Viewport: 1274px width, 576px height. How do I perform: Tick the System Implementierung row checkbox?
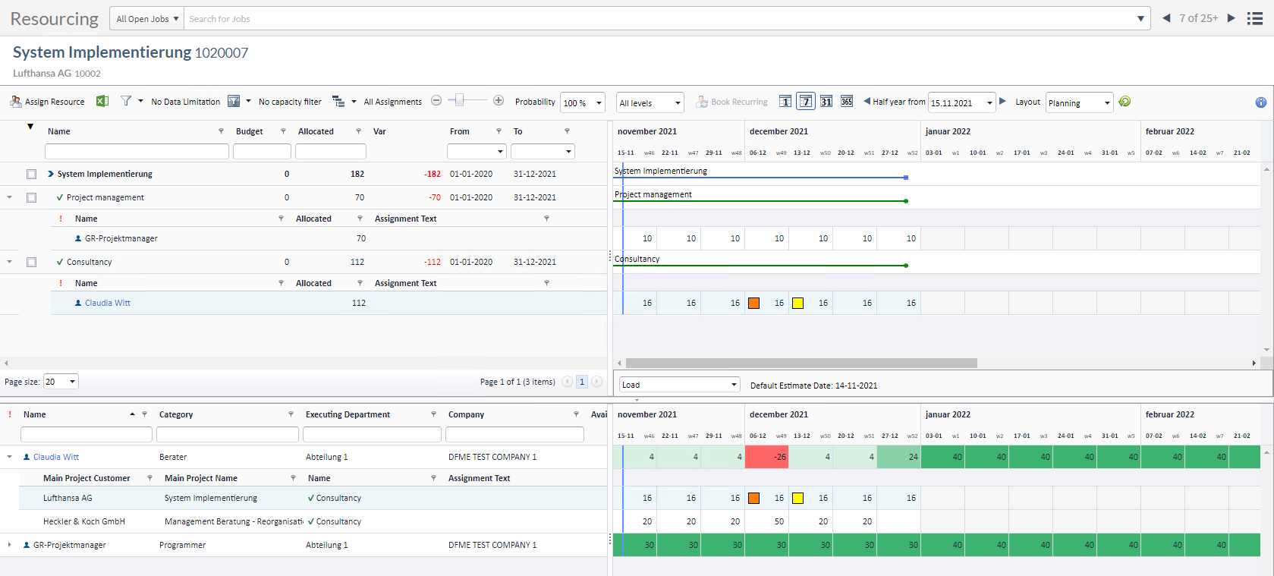click(31, 175)
